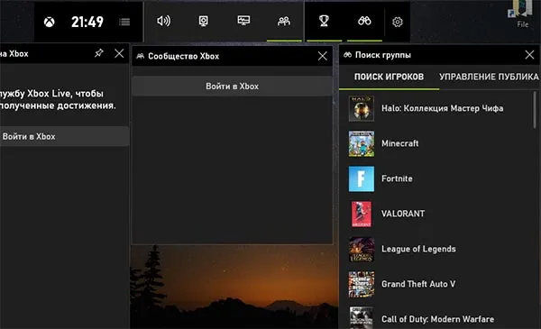Viewport: 541px width, 329px height.
Task: Click the Xbox logo icon
Action: point(49,23)
